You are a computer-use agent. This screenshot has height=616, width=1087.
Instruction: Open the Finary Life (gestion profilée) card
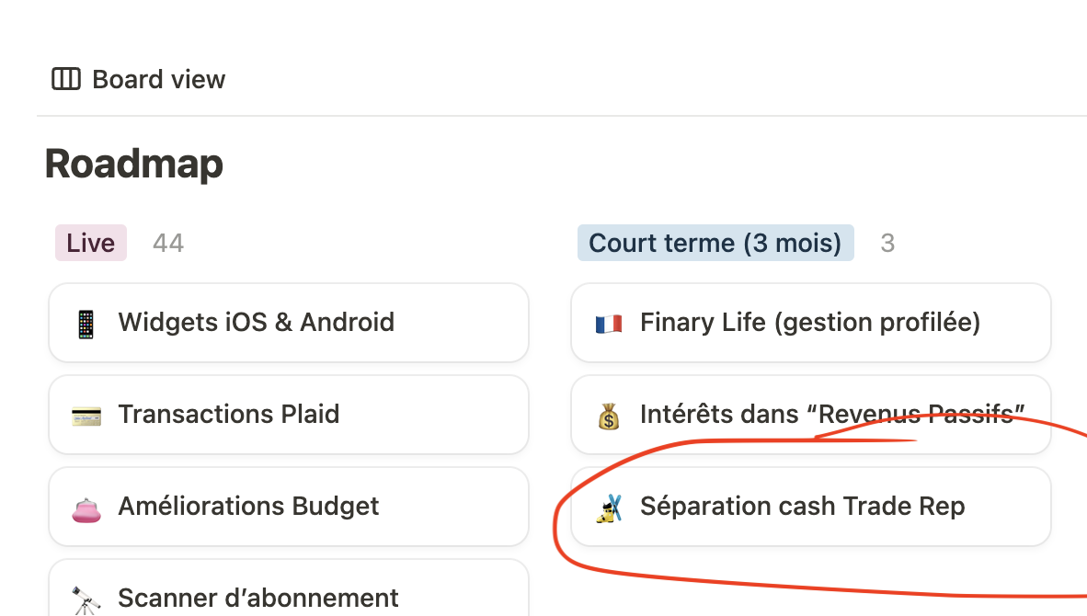pos(809,323)
